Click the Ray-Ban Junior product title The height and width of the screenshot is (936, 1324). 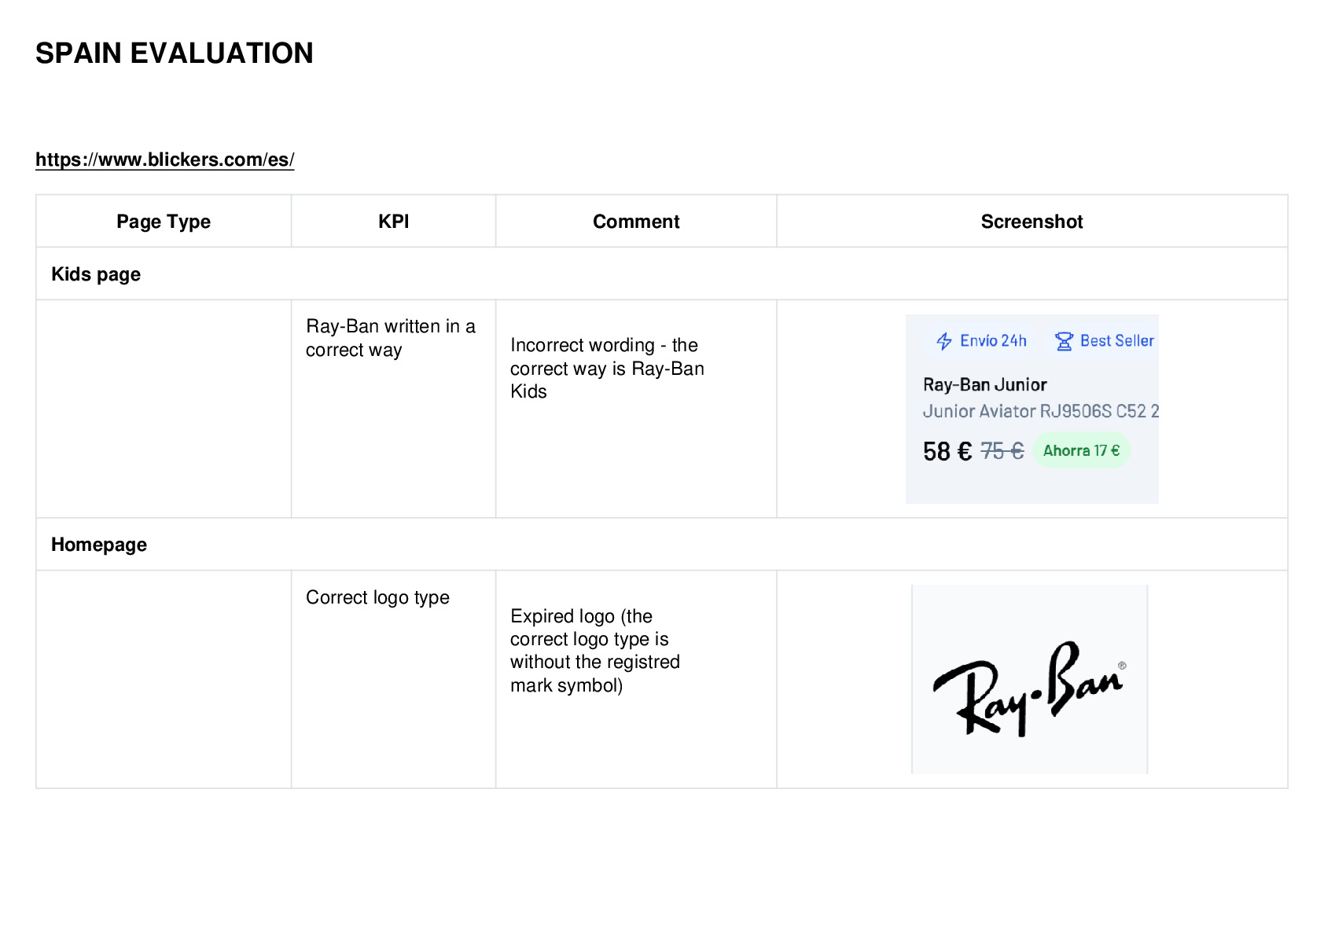[984, 384]
